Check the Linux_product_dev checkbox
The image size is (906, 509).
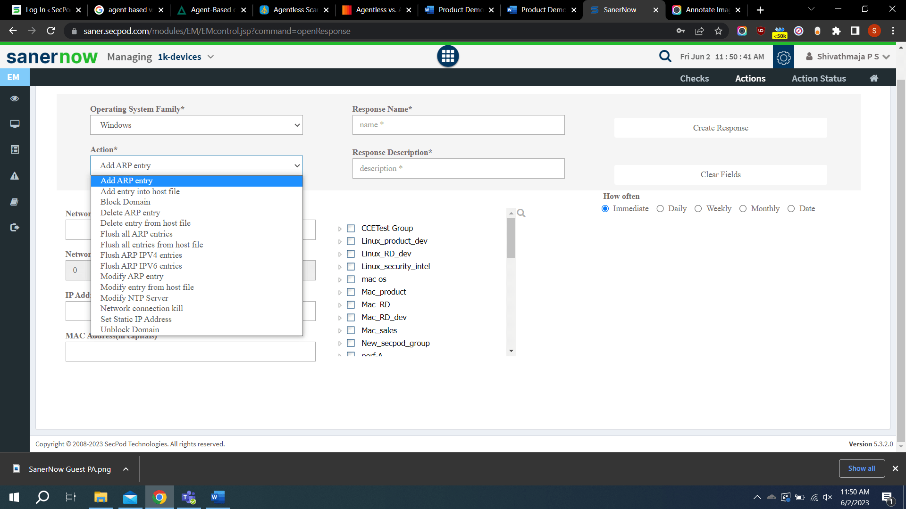351,241
